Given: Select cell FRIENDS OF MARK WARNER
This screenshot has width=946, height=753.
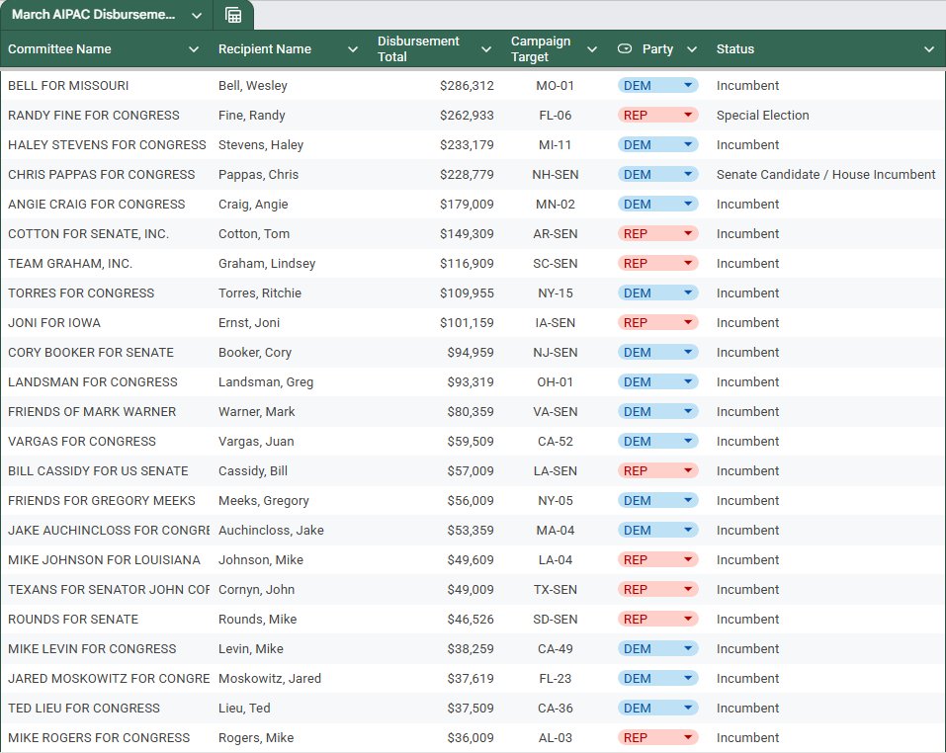Looking at the screenshot, I should 106,411.
